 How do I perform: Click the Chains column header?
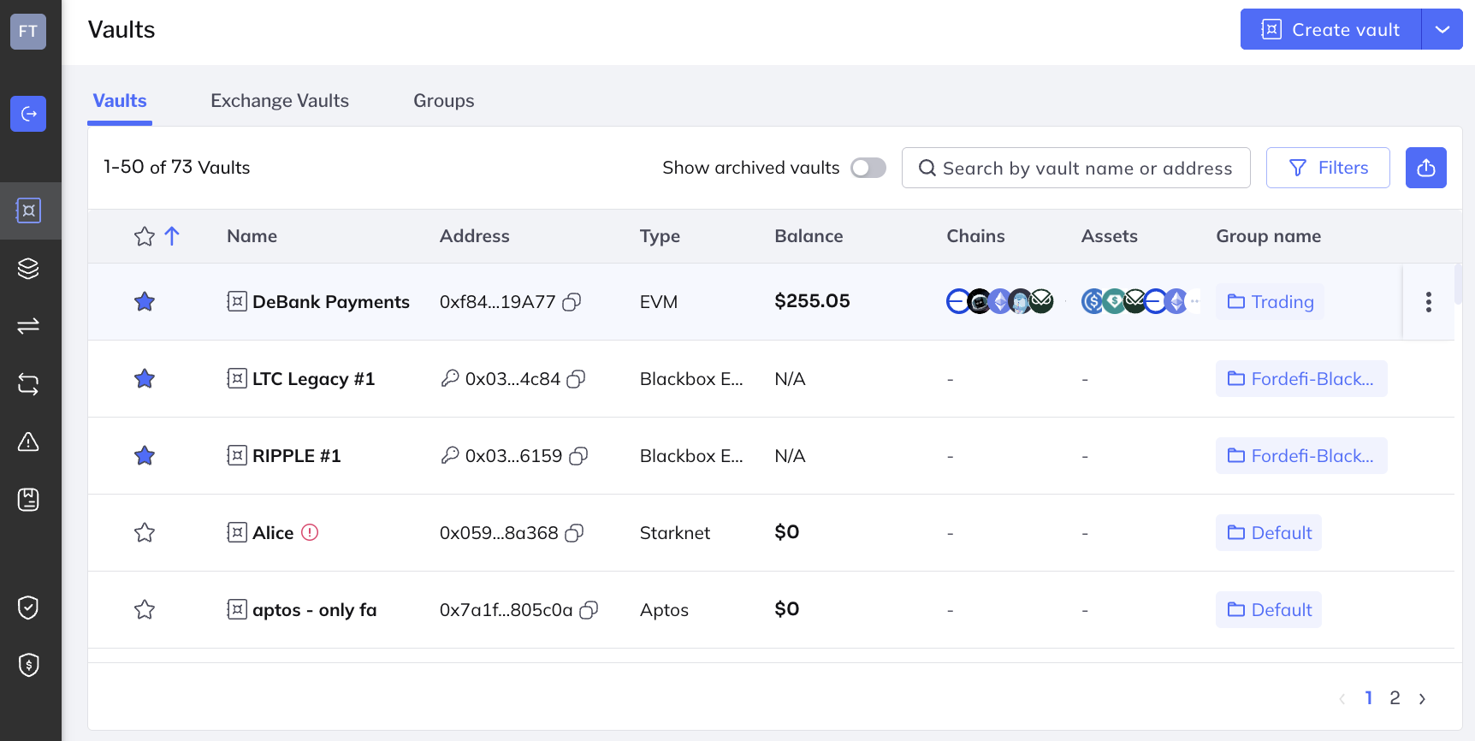[x=975, y=236]
